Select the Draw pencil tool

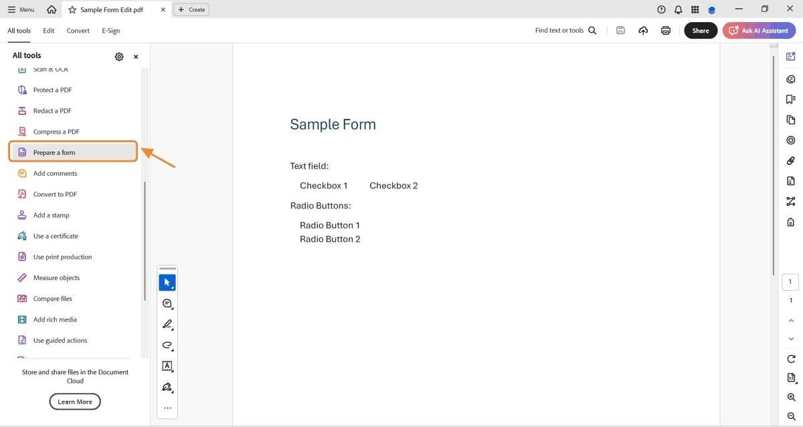(167, 324)
